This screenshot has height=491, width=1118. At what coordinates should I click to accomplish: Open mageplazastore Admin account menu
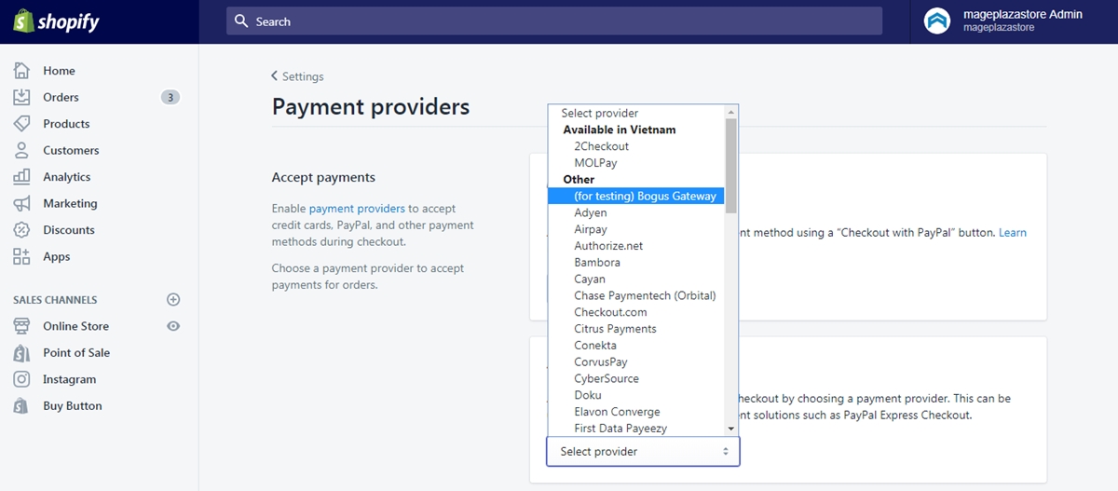tap(1002, 20)
